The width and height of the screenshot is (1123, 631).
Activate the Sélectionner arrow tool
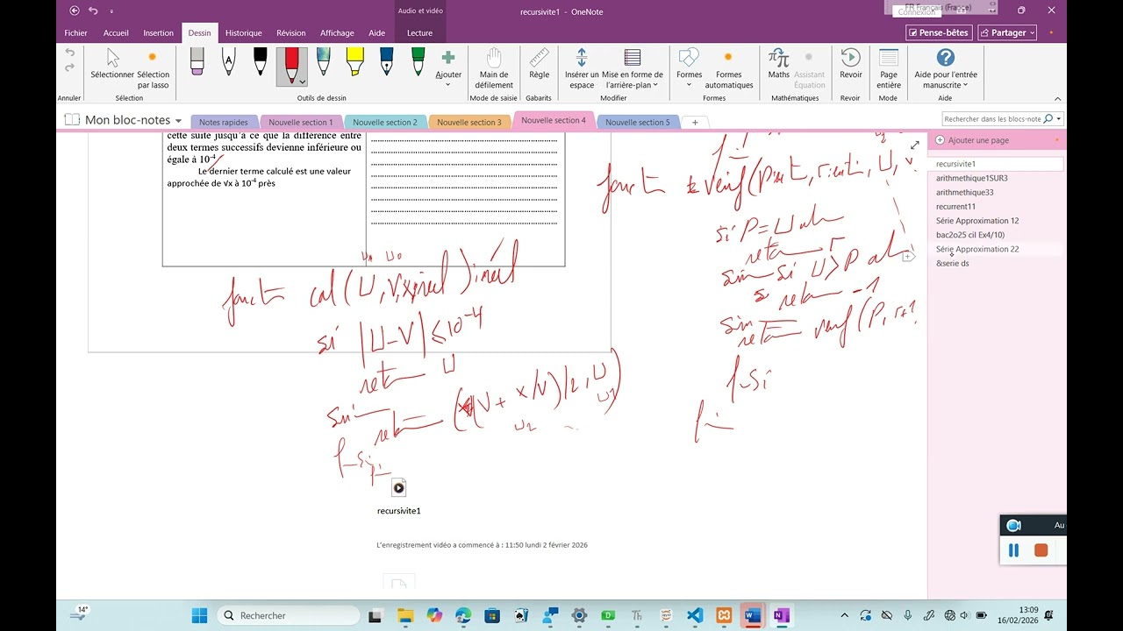112,63
